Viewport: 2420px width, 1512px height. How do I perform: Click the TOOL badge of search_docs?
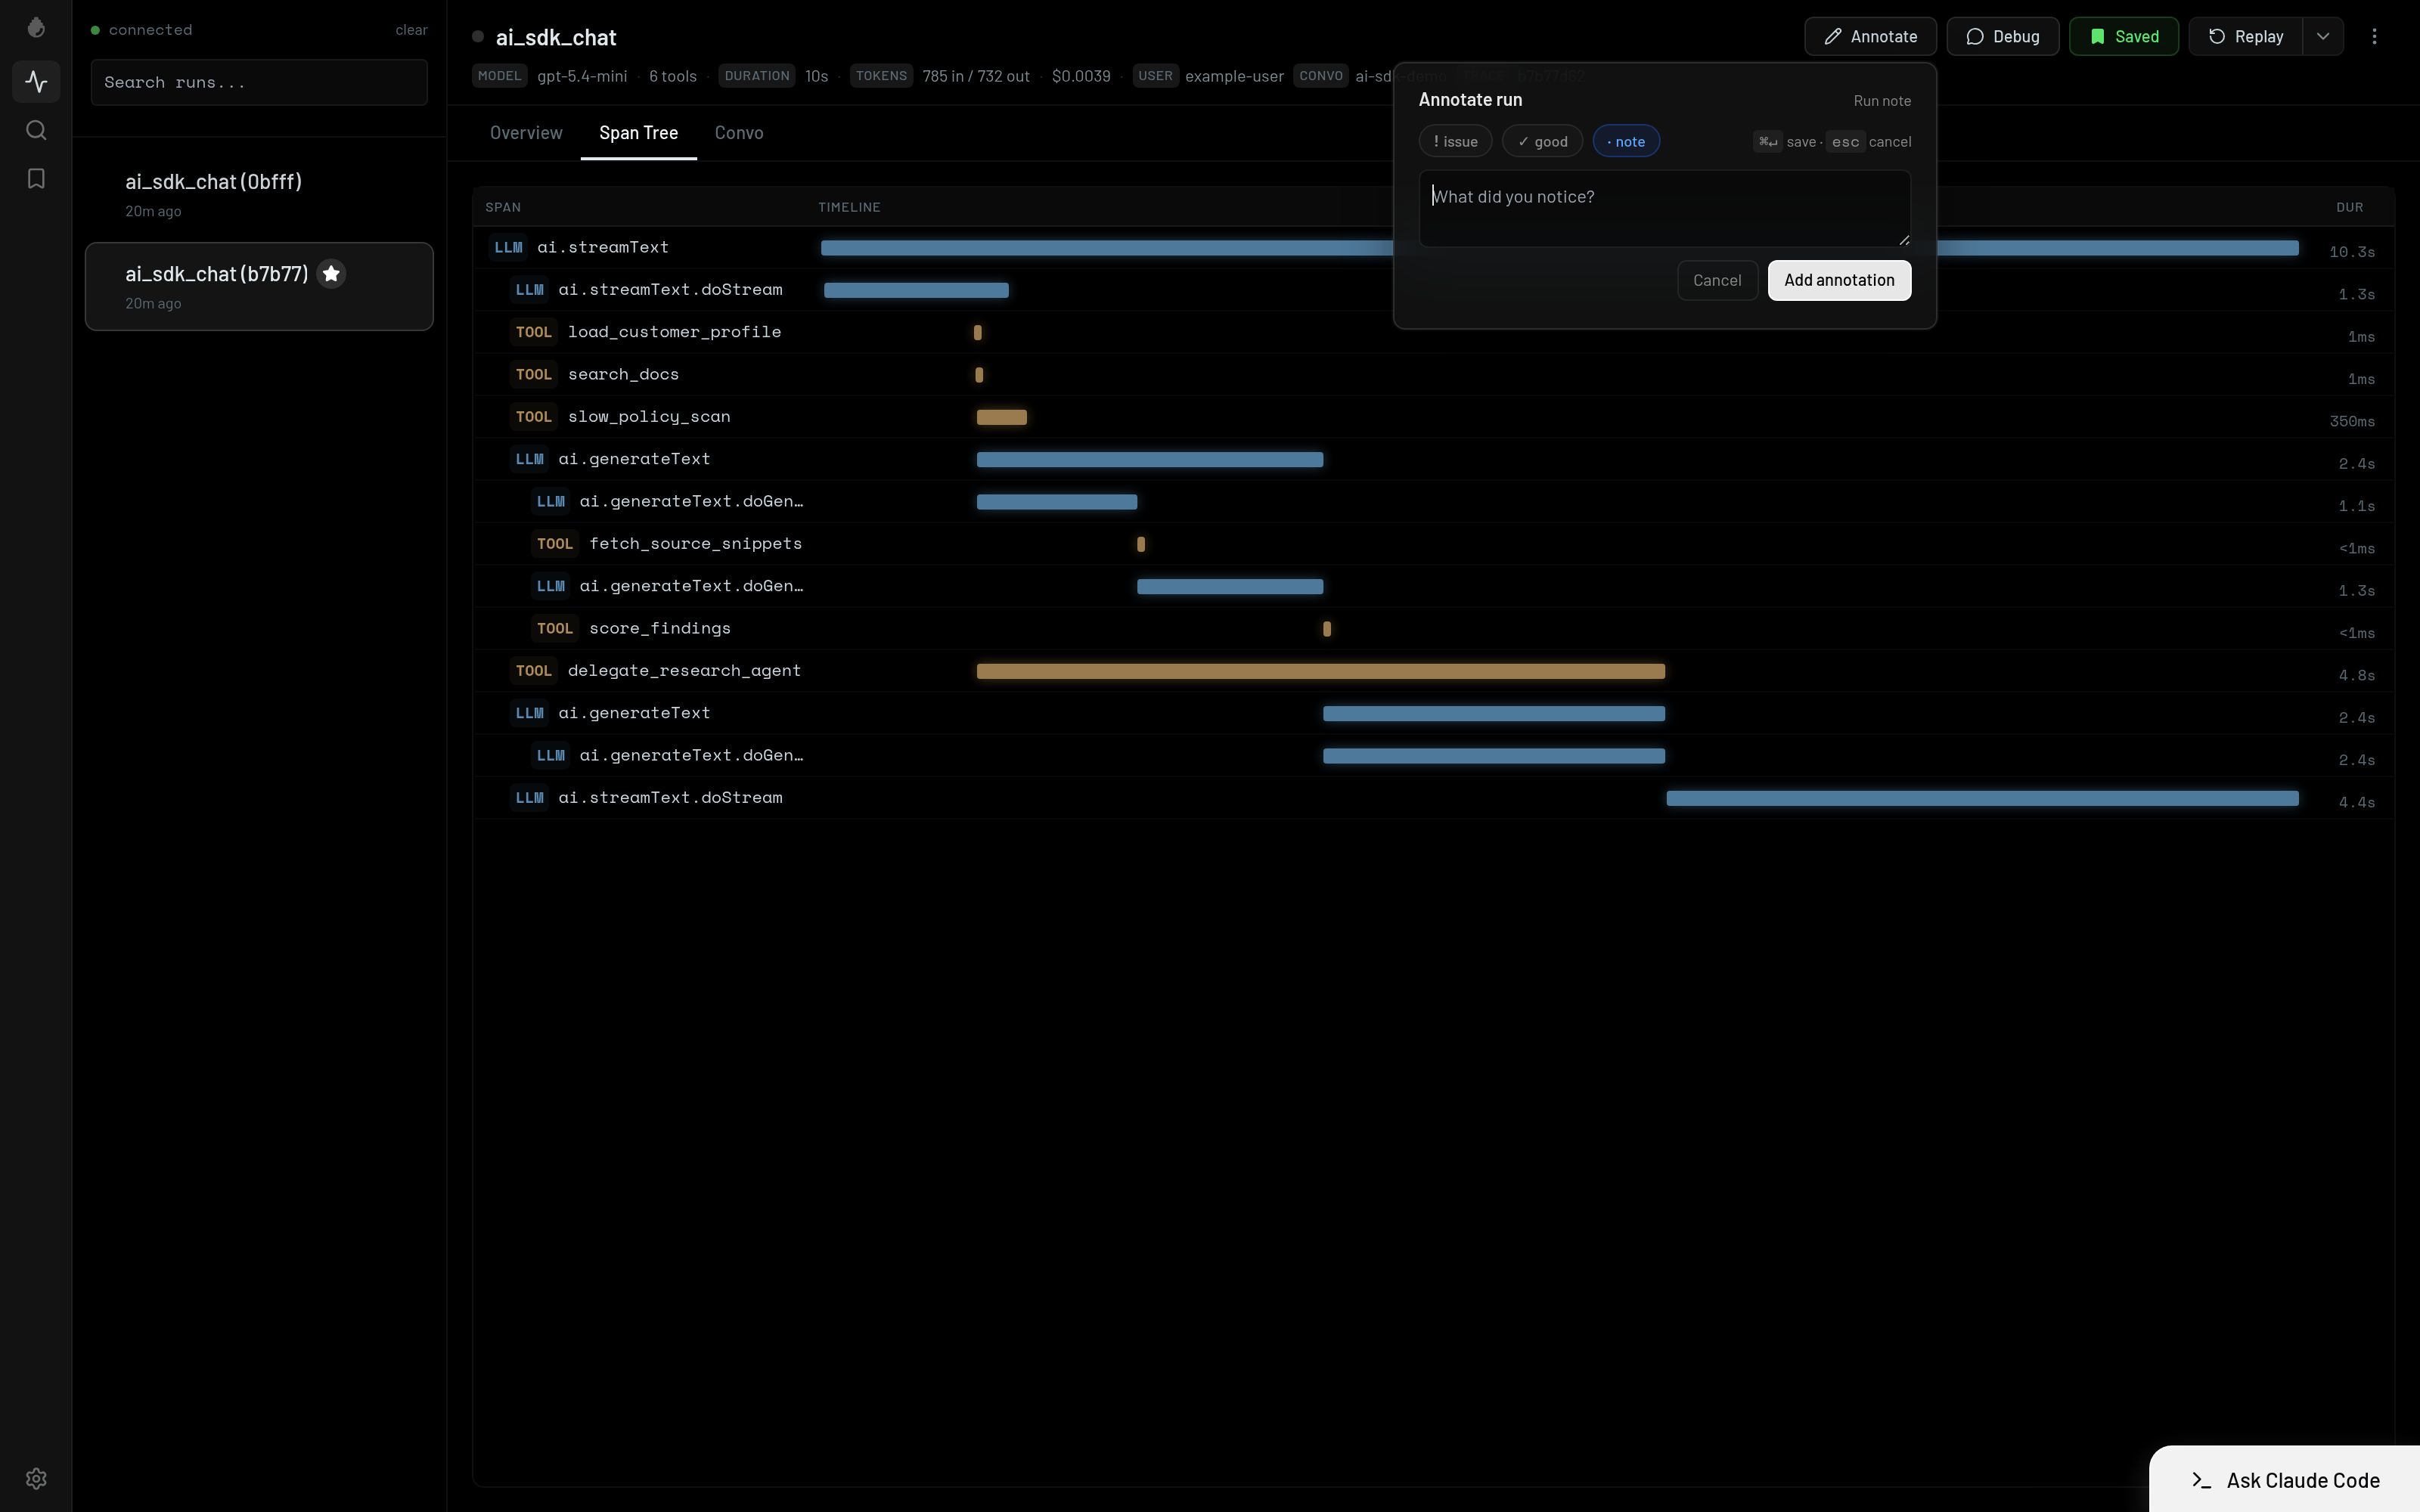(x=533, y=374)
